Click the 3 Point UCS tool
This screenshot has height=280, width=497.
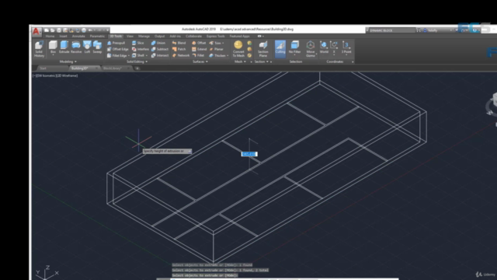(346, 47)
